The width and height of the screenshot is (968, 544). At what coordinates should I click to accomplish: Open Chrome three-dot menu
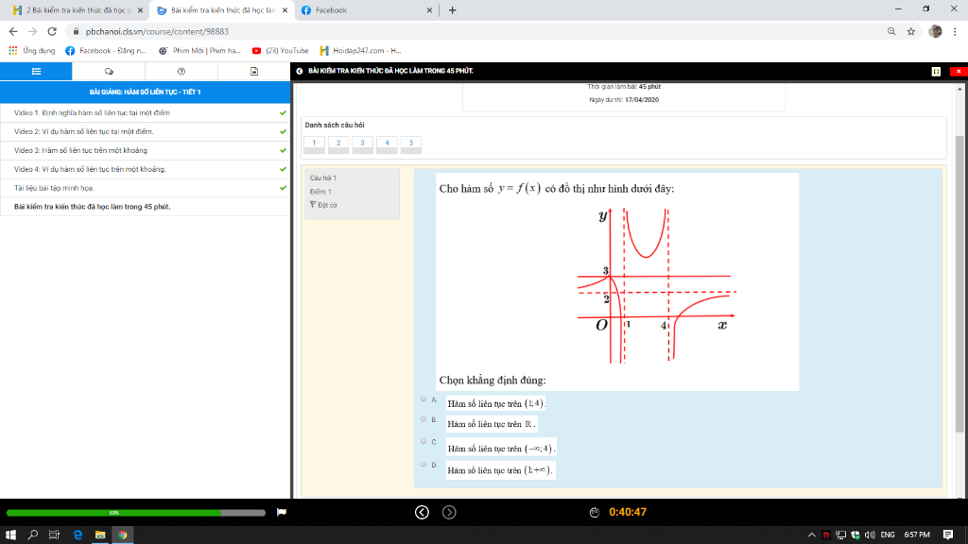(x=955, y=31)
